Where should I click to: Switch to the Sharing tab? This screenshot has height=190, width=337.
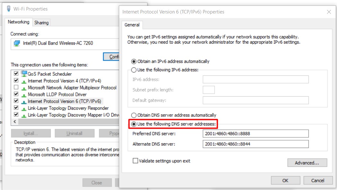coord(41,22)
